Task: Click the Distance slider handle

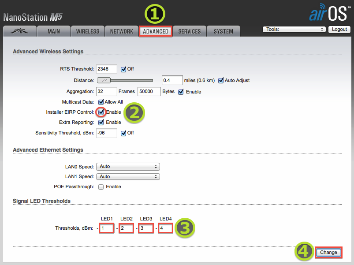Action: click(x=104, y=81)
